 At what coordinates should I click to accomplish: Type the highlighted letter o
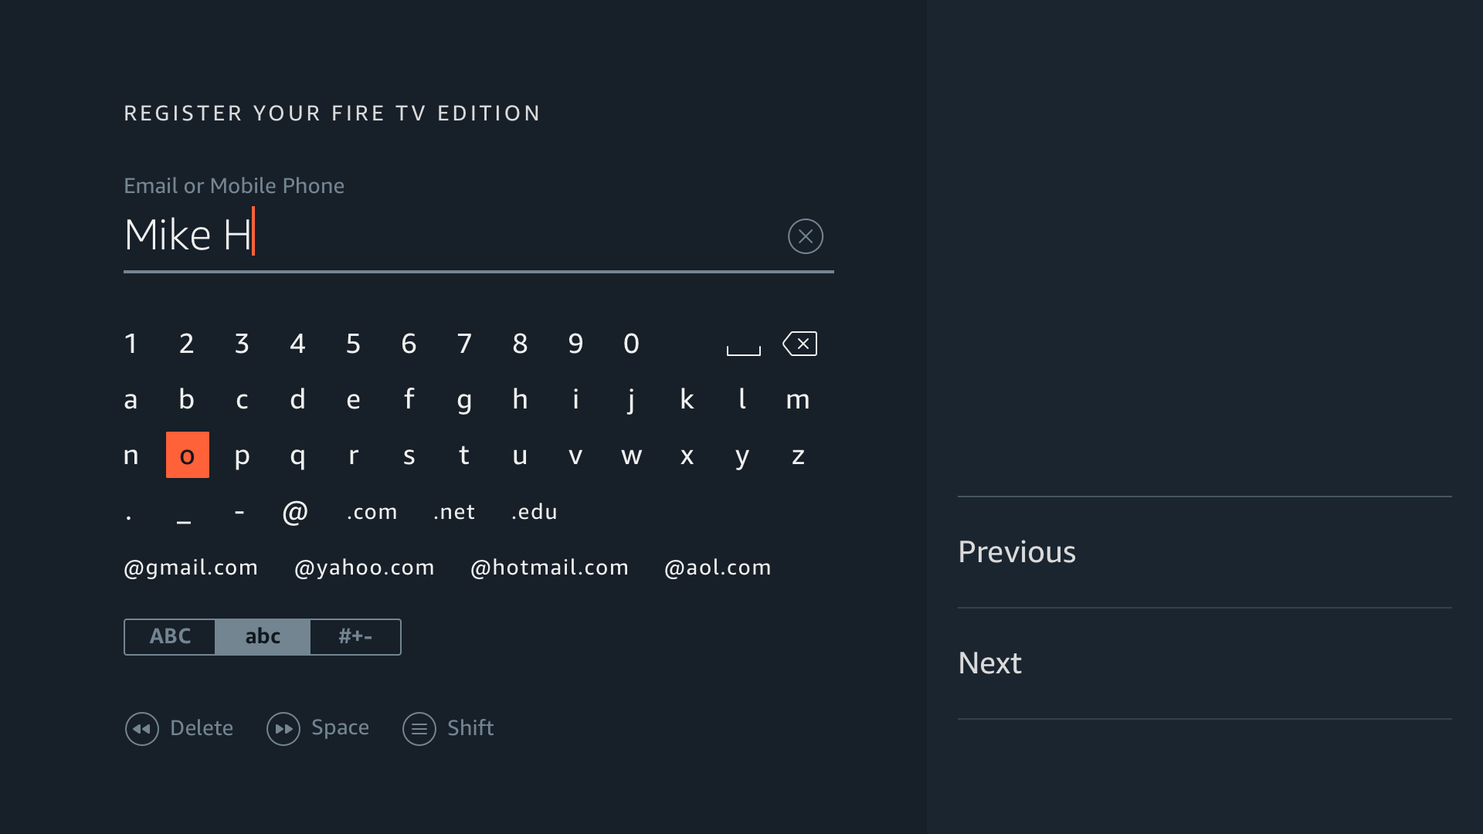click(x=187, y=456)
